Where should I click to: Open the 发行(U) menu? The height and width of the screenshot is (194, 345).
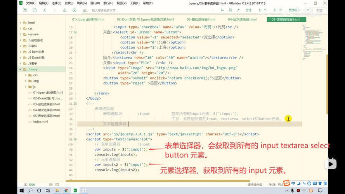click(x=108, y=3)
